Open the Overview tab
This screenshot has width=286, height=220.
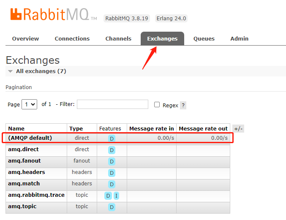(25, 39)
